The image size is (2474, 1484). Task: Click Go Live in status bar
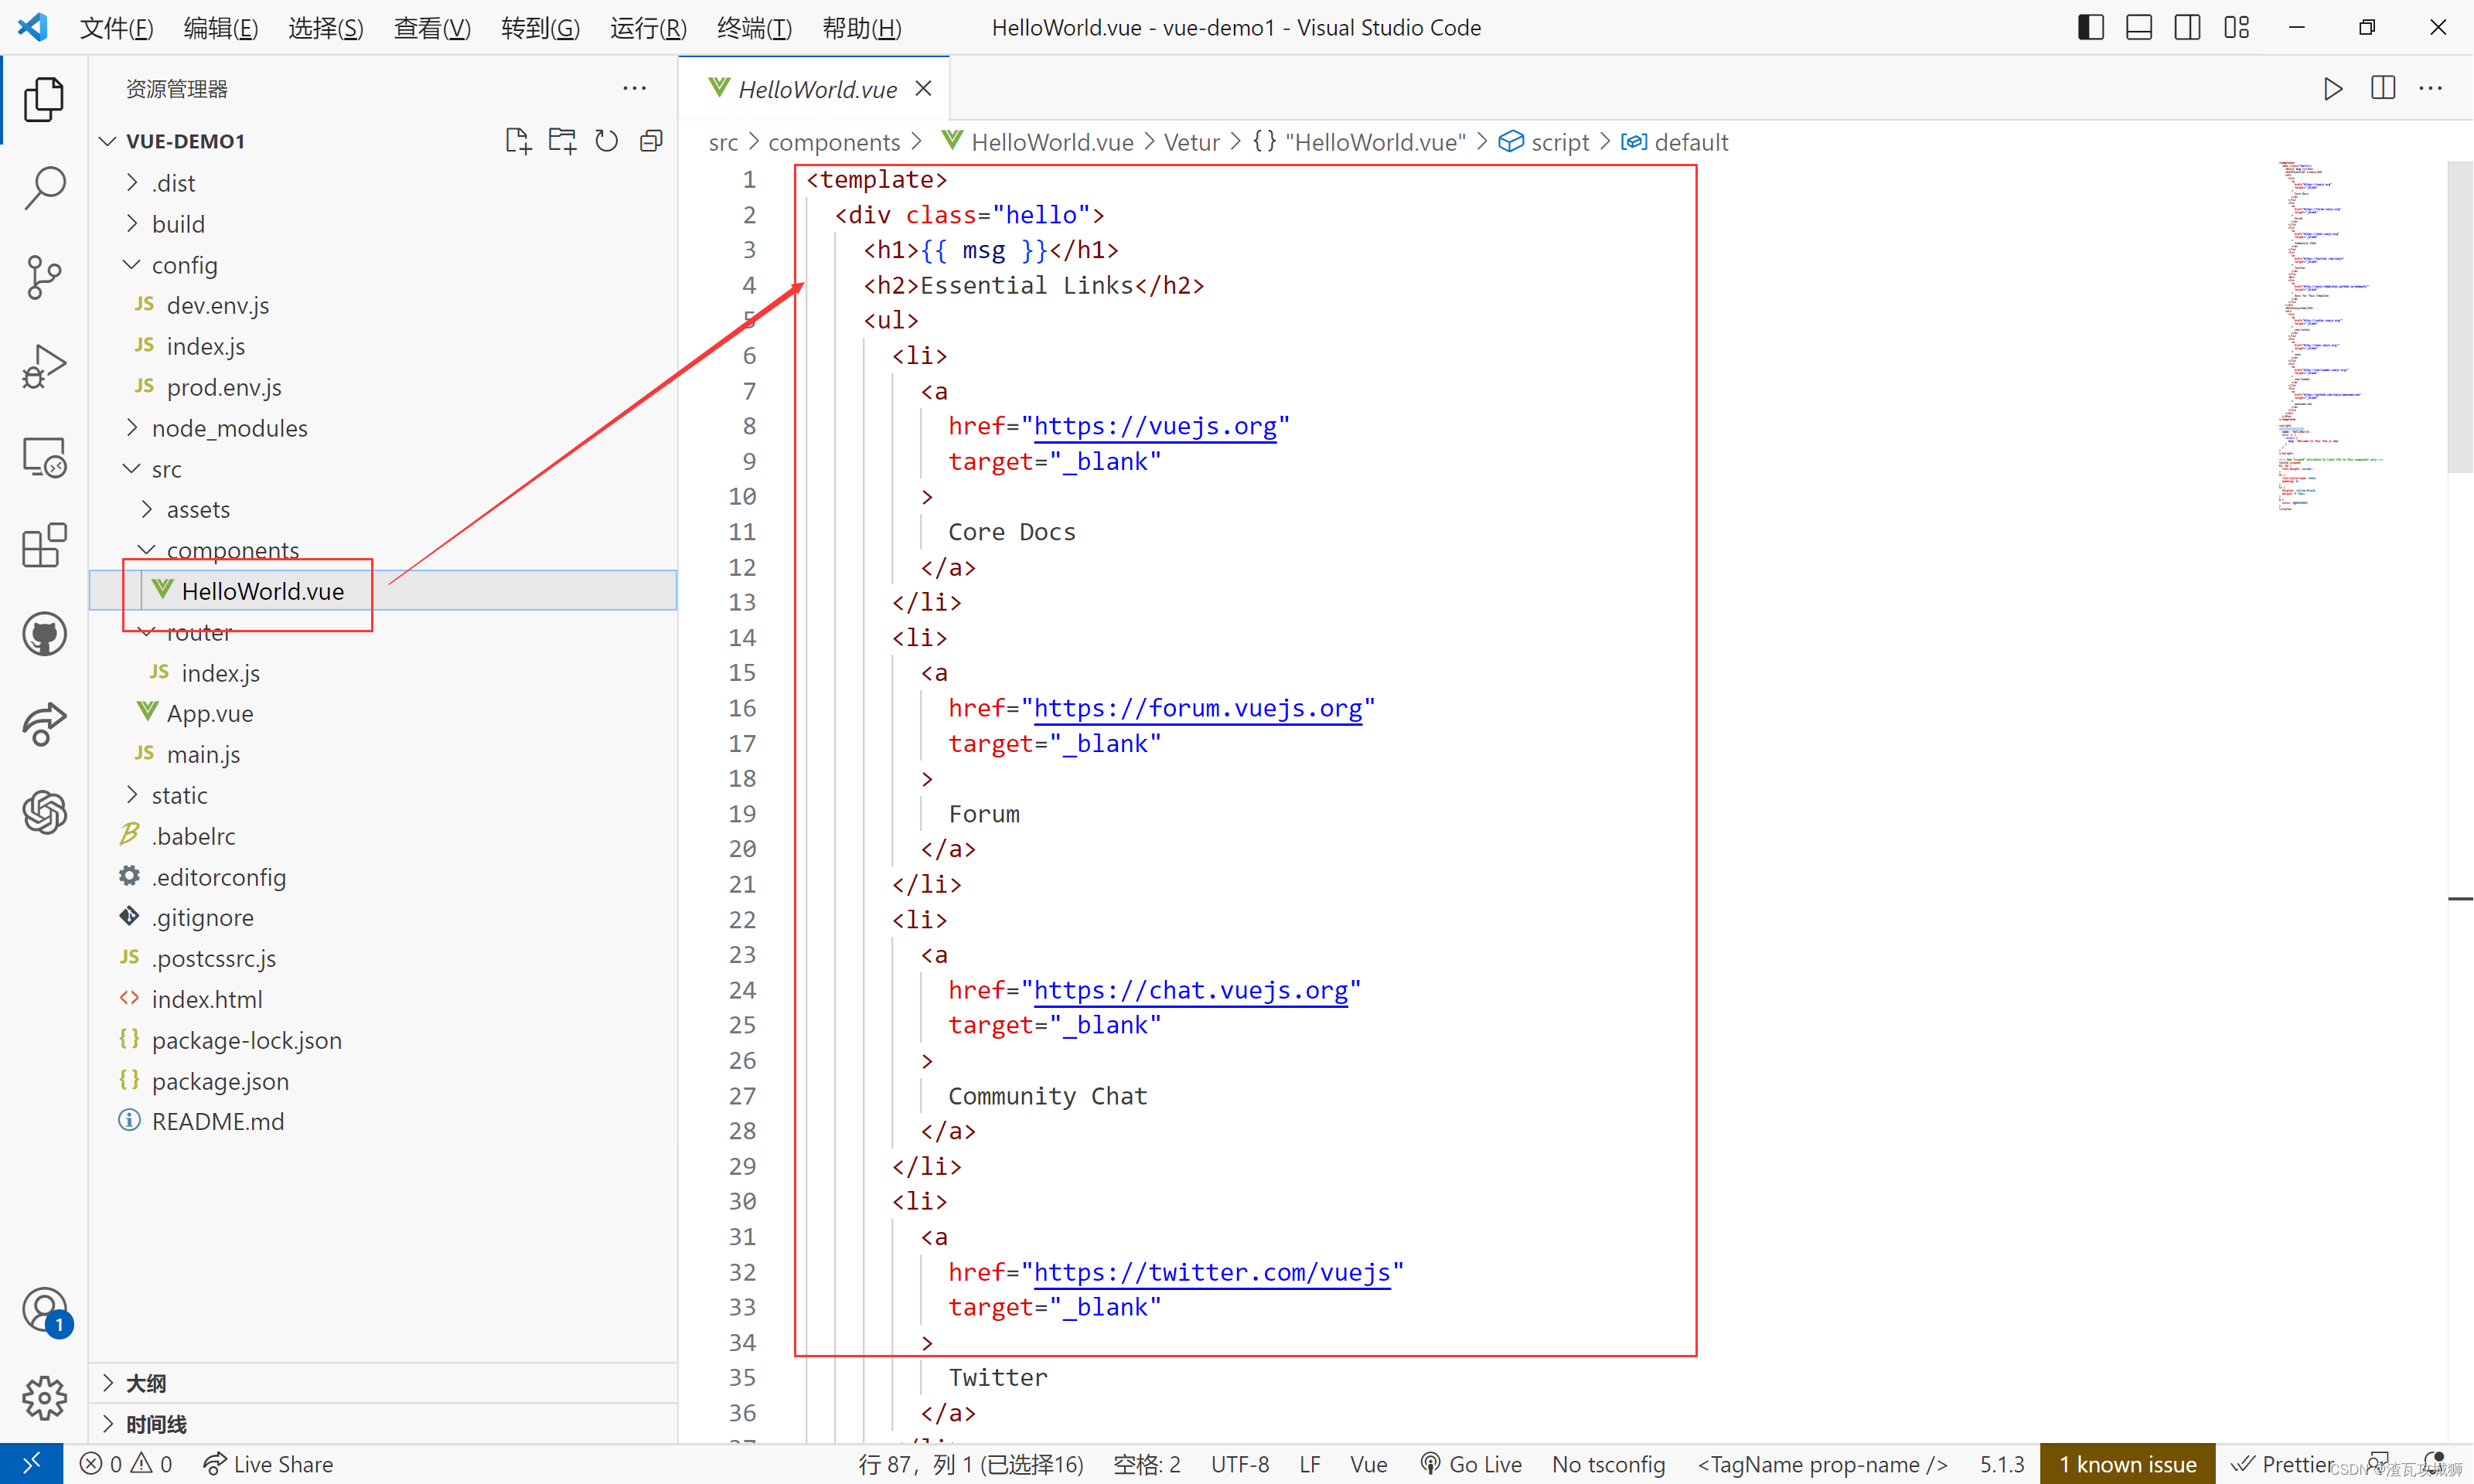pos(1471,1465)
